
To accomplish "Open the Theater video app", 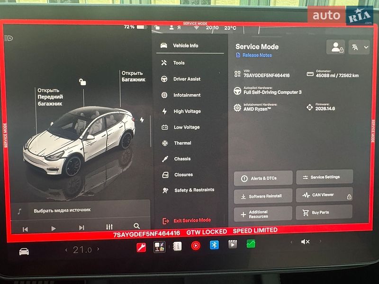I will pos(233,244).
